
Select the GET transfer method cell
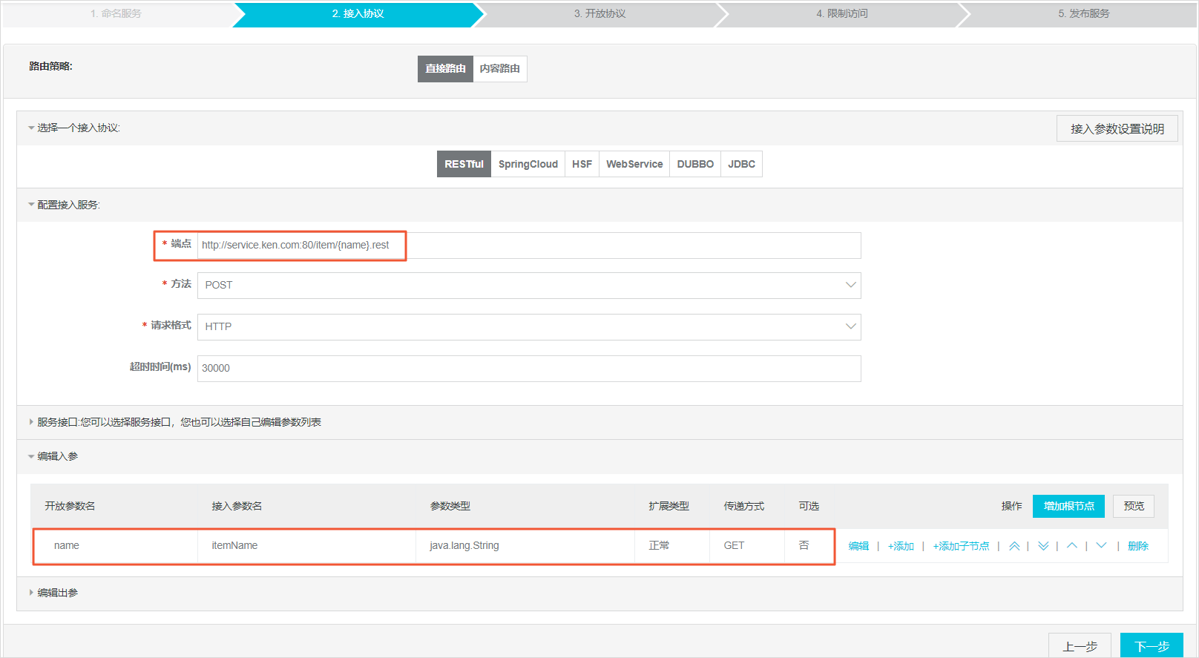click(x=746, y=546)
